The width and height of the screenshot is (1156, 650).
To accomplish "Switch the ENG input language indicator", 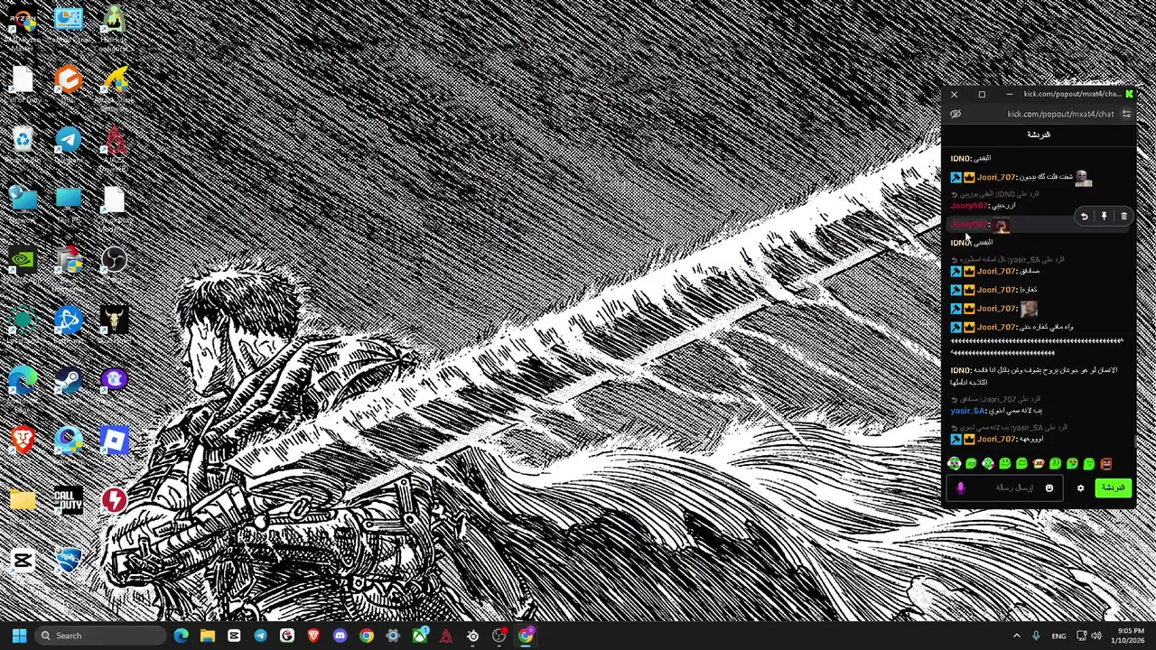I will coord(1058,636).
